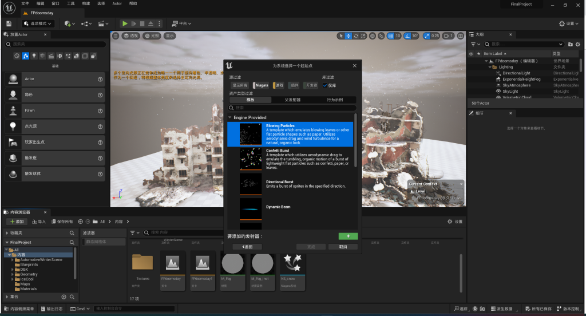The width and height of the screenshot is (586, 316).
Task: Select the viewport rotate tool
Action: point(356,36)
